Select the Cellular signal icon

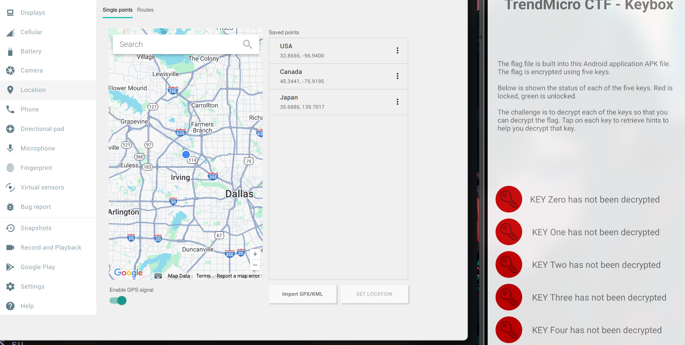(10, 32)
